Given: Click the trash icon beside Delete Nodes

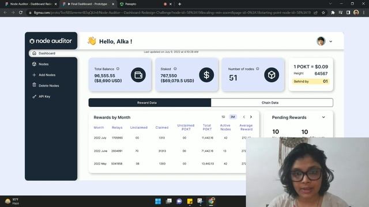Looking at the screenshot, I should [35, 85].
